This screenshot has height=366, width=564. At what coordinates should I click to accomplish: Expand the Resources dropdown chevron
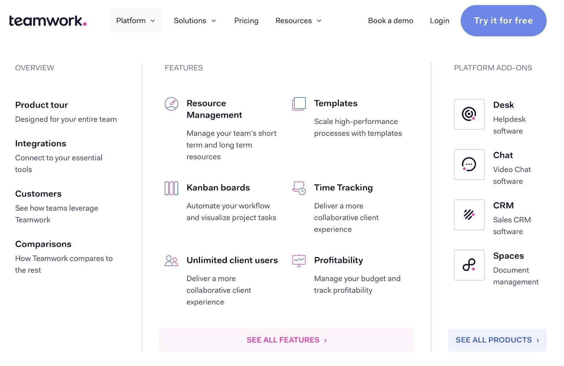[319, 21]
